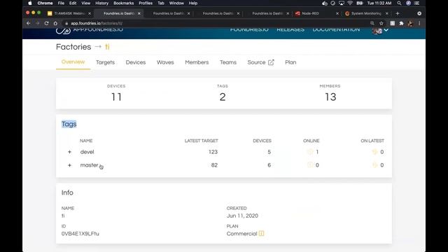Click latest target value 123
The image size is (448, 252).
[x=213, y=152]
